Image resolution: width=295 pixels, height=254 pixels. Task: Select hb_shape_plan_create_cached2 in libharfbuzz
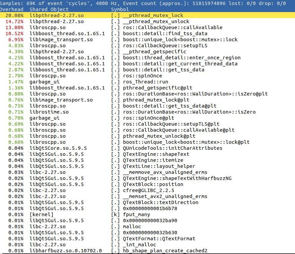click(147, 251)
